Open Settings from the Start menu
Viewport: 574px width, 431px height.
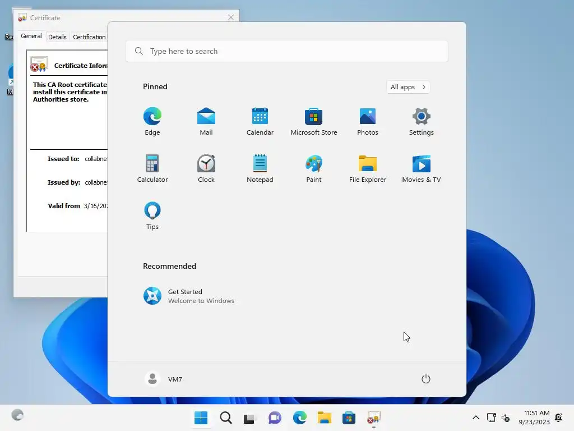[422, 121]
